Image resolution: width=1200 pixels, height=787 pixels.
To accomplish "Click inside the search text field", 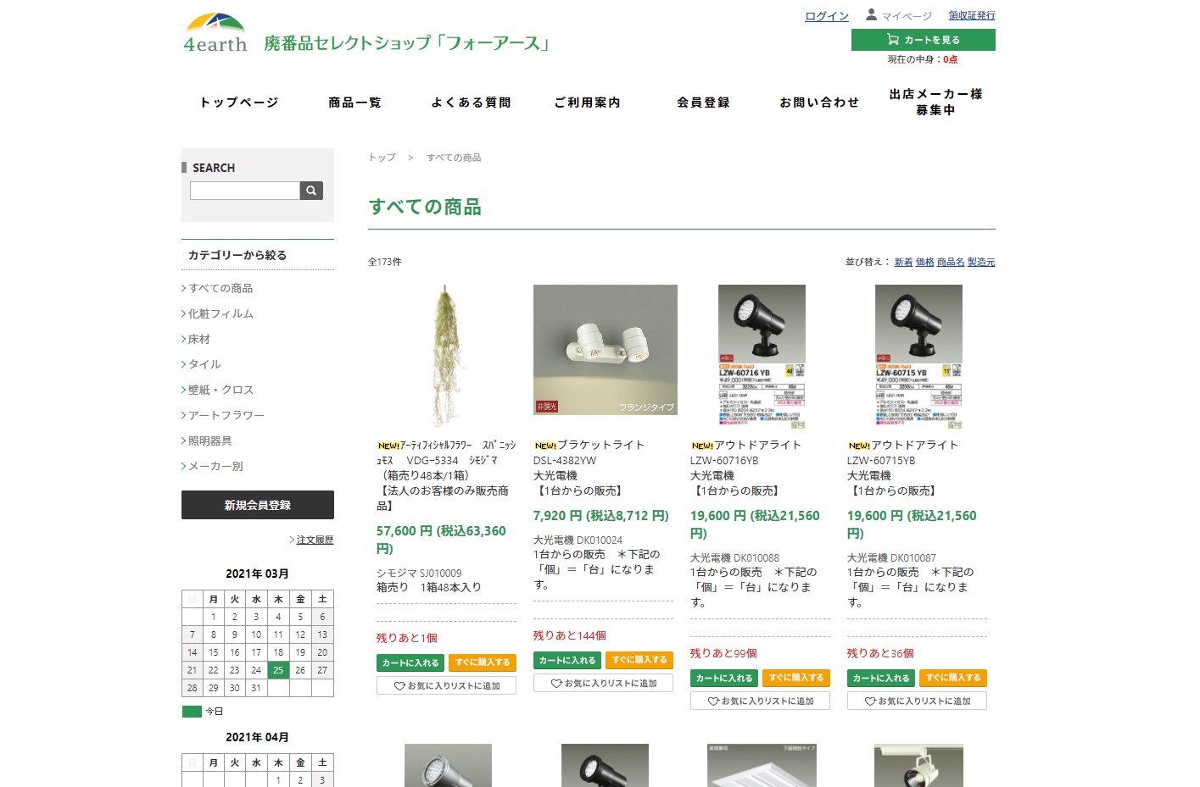I will [x=245, y=191].
